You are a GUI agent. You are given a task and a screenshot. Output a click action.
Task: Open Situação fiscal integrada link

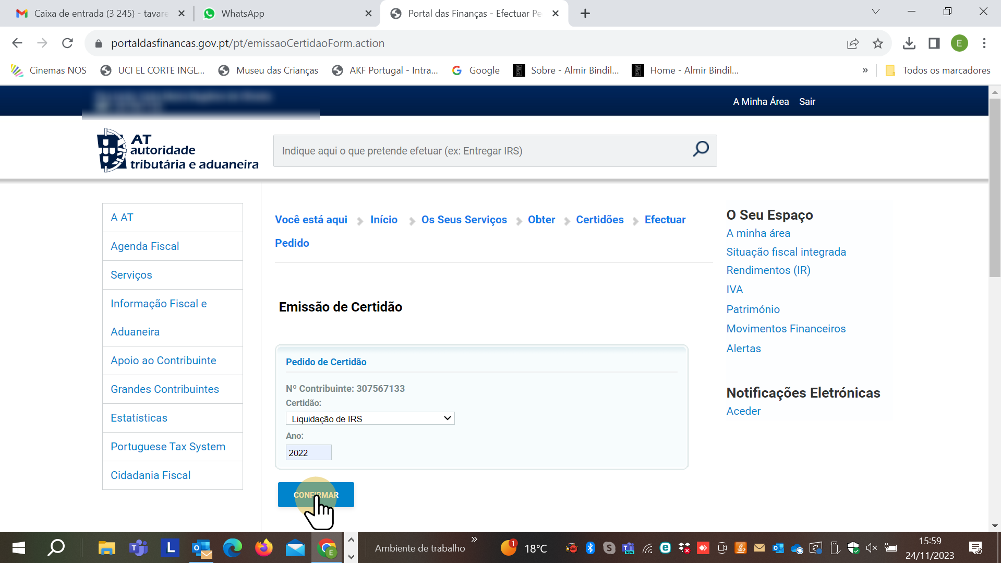(786, 252)
